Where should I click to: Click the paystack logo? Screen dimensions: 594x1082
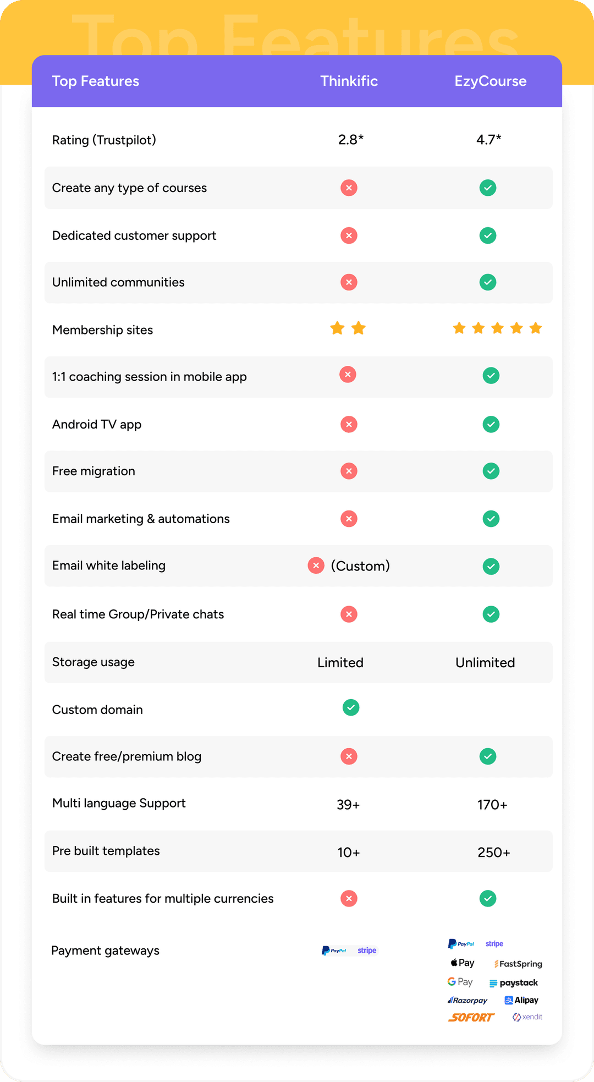(x=514, y=983)
